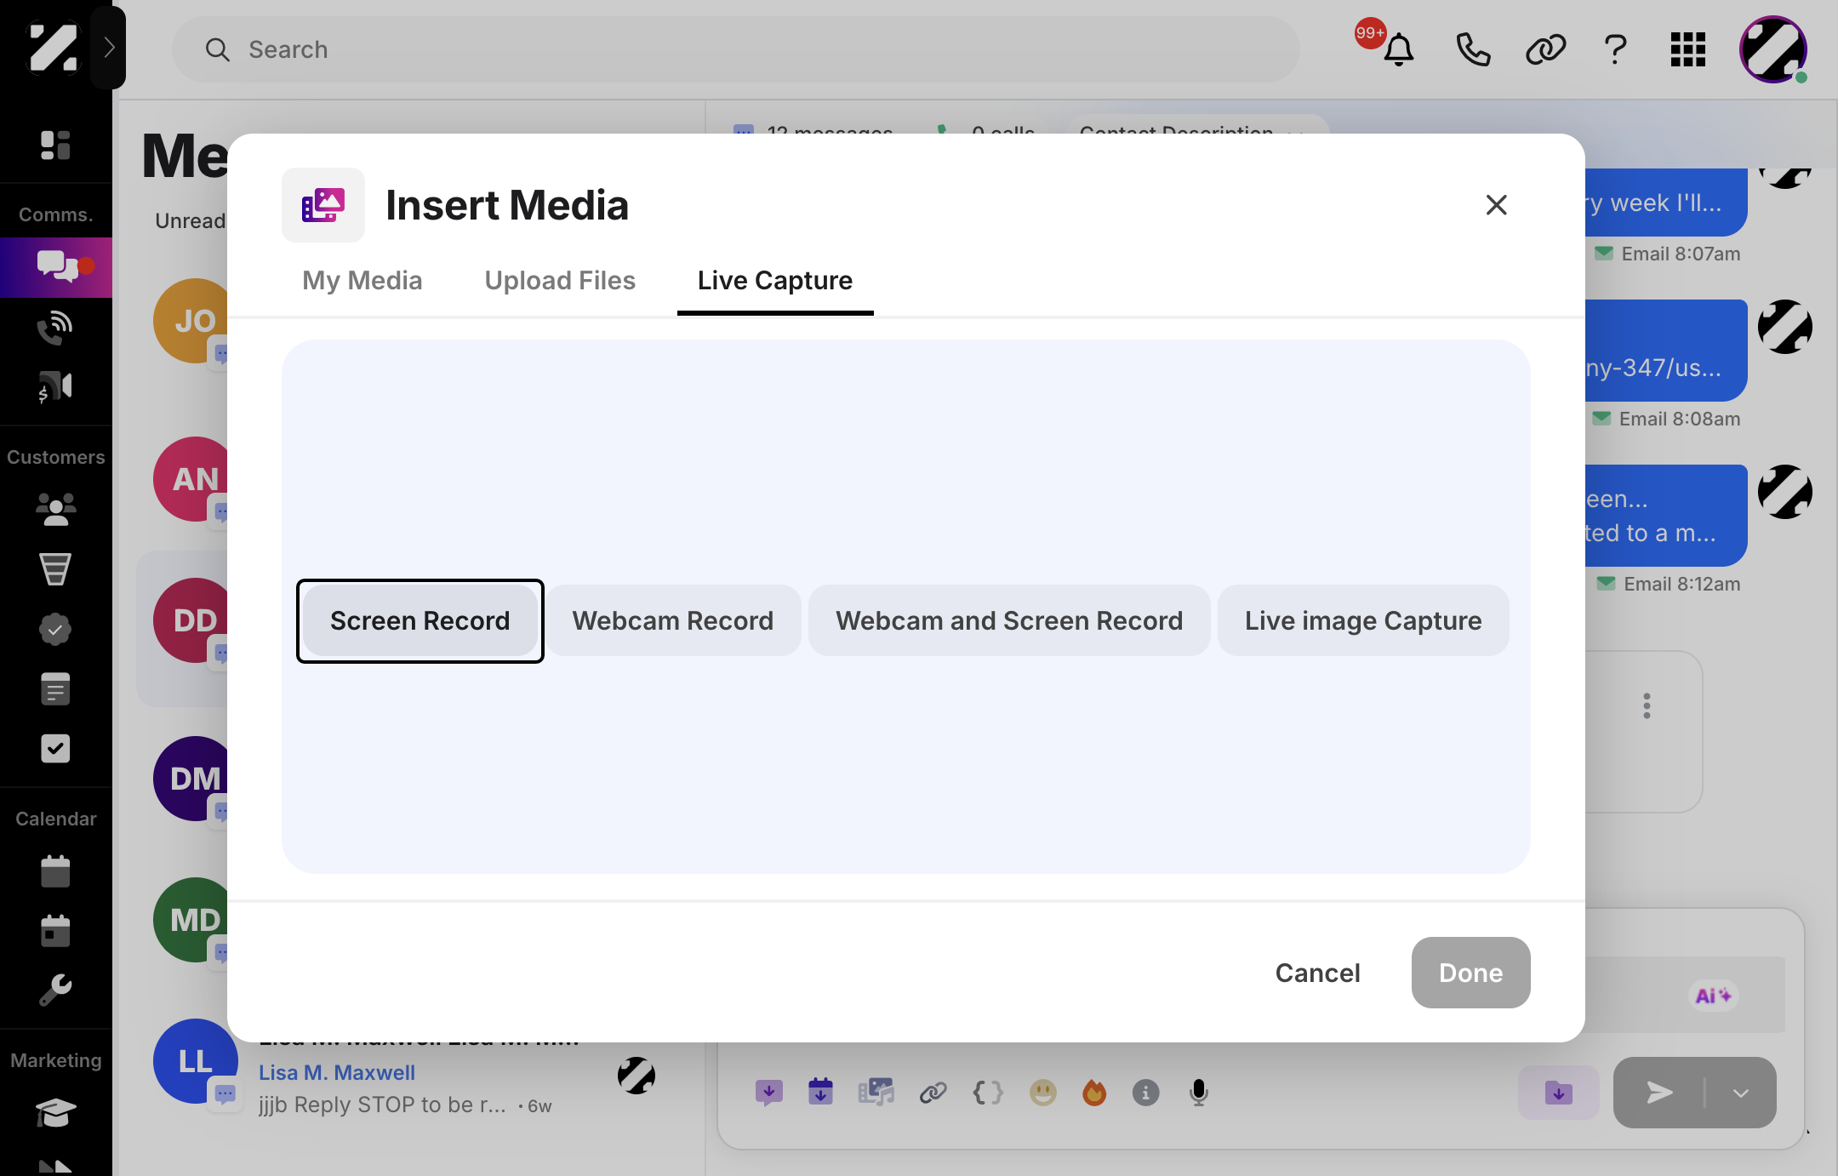The width and height of the screenshot is (1838, 1176).
Task: Select the Live Capture tab
Action: pyautogui.click(x=775, y=281)
